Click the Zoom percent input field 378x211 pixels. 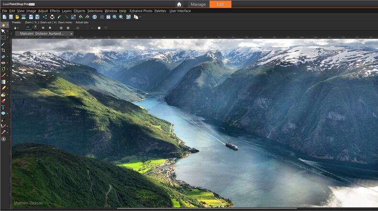click(x=28, y=27)
